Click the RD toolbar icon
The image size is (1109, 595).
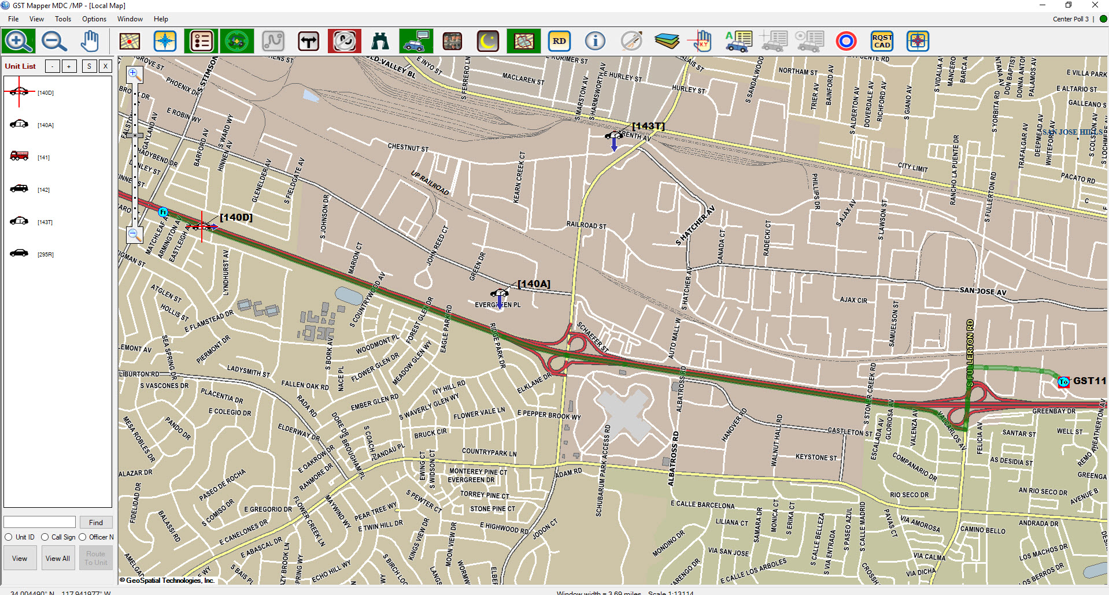pos(559,42)
